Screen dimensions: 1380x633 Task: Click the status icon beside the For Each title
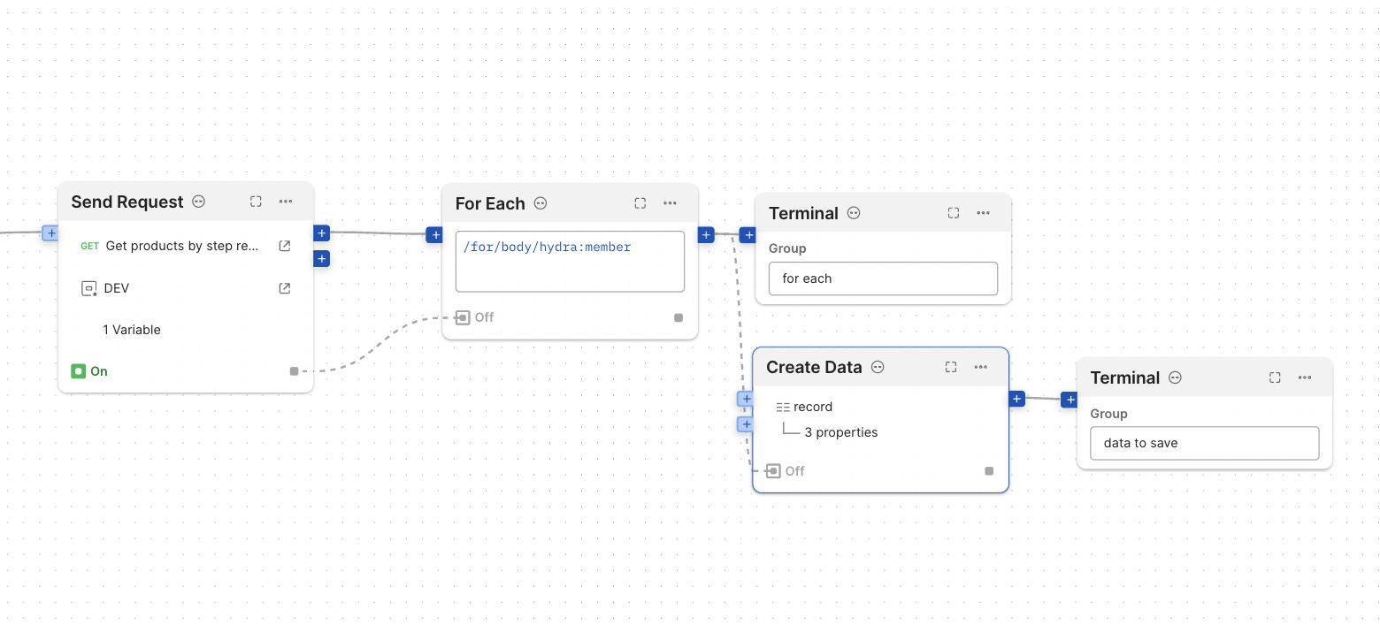point(539,203)
